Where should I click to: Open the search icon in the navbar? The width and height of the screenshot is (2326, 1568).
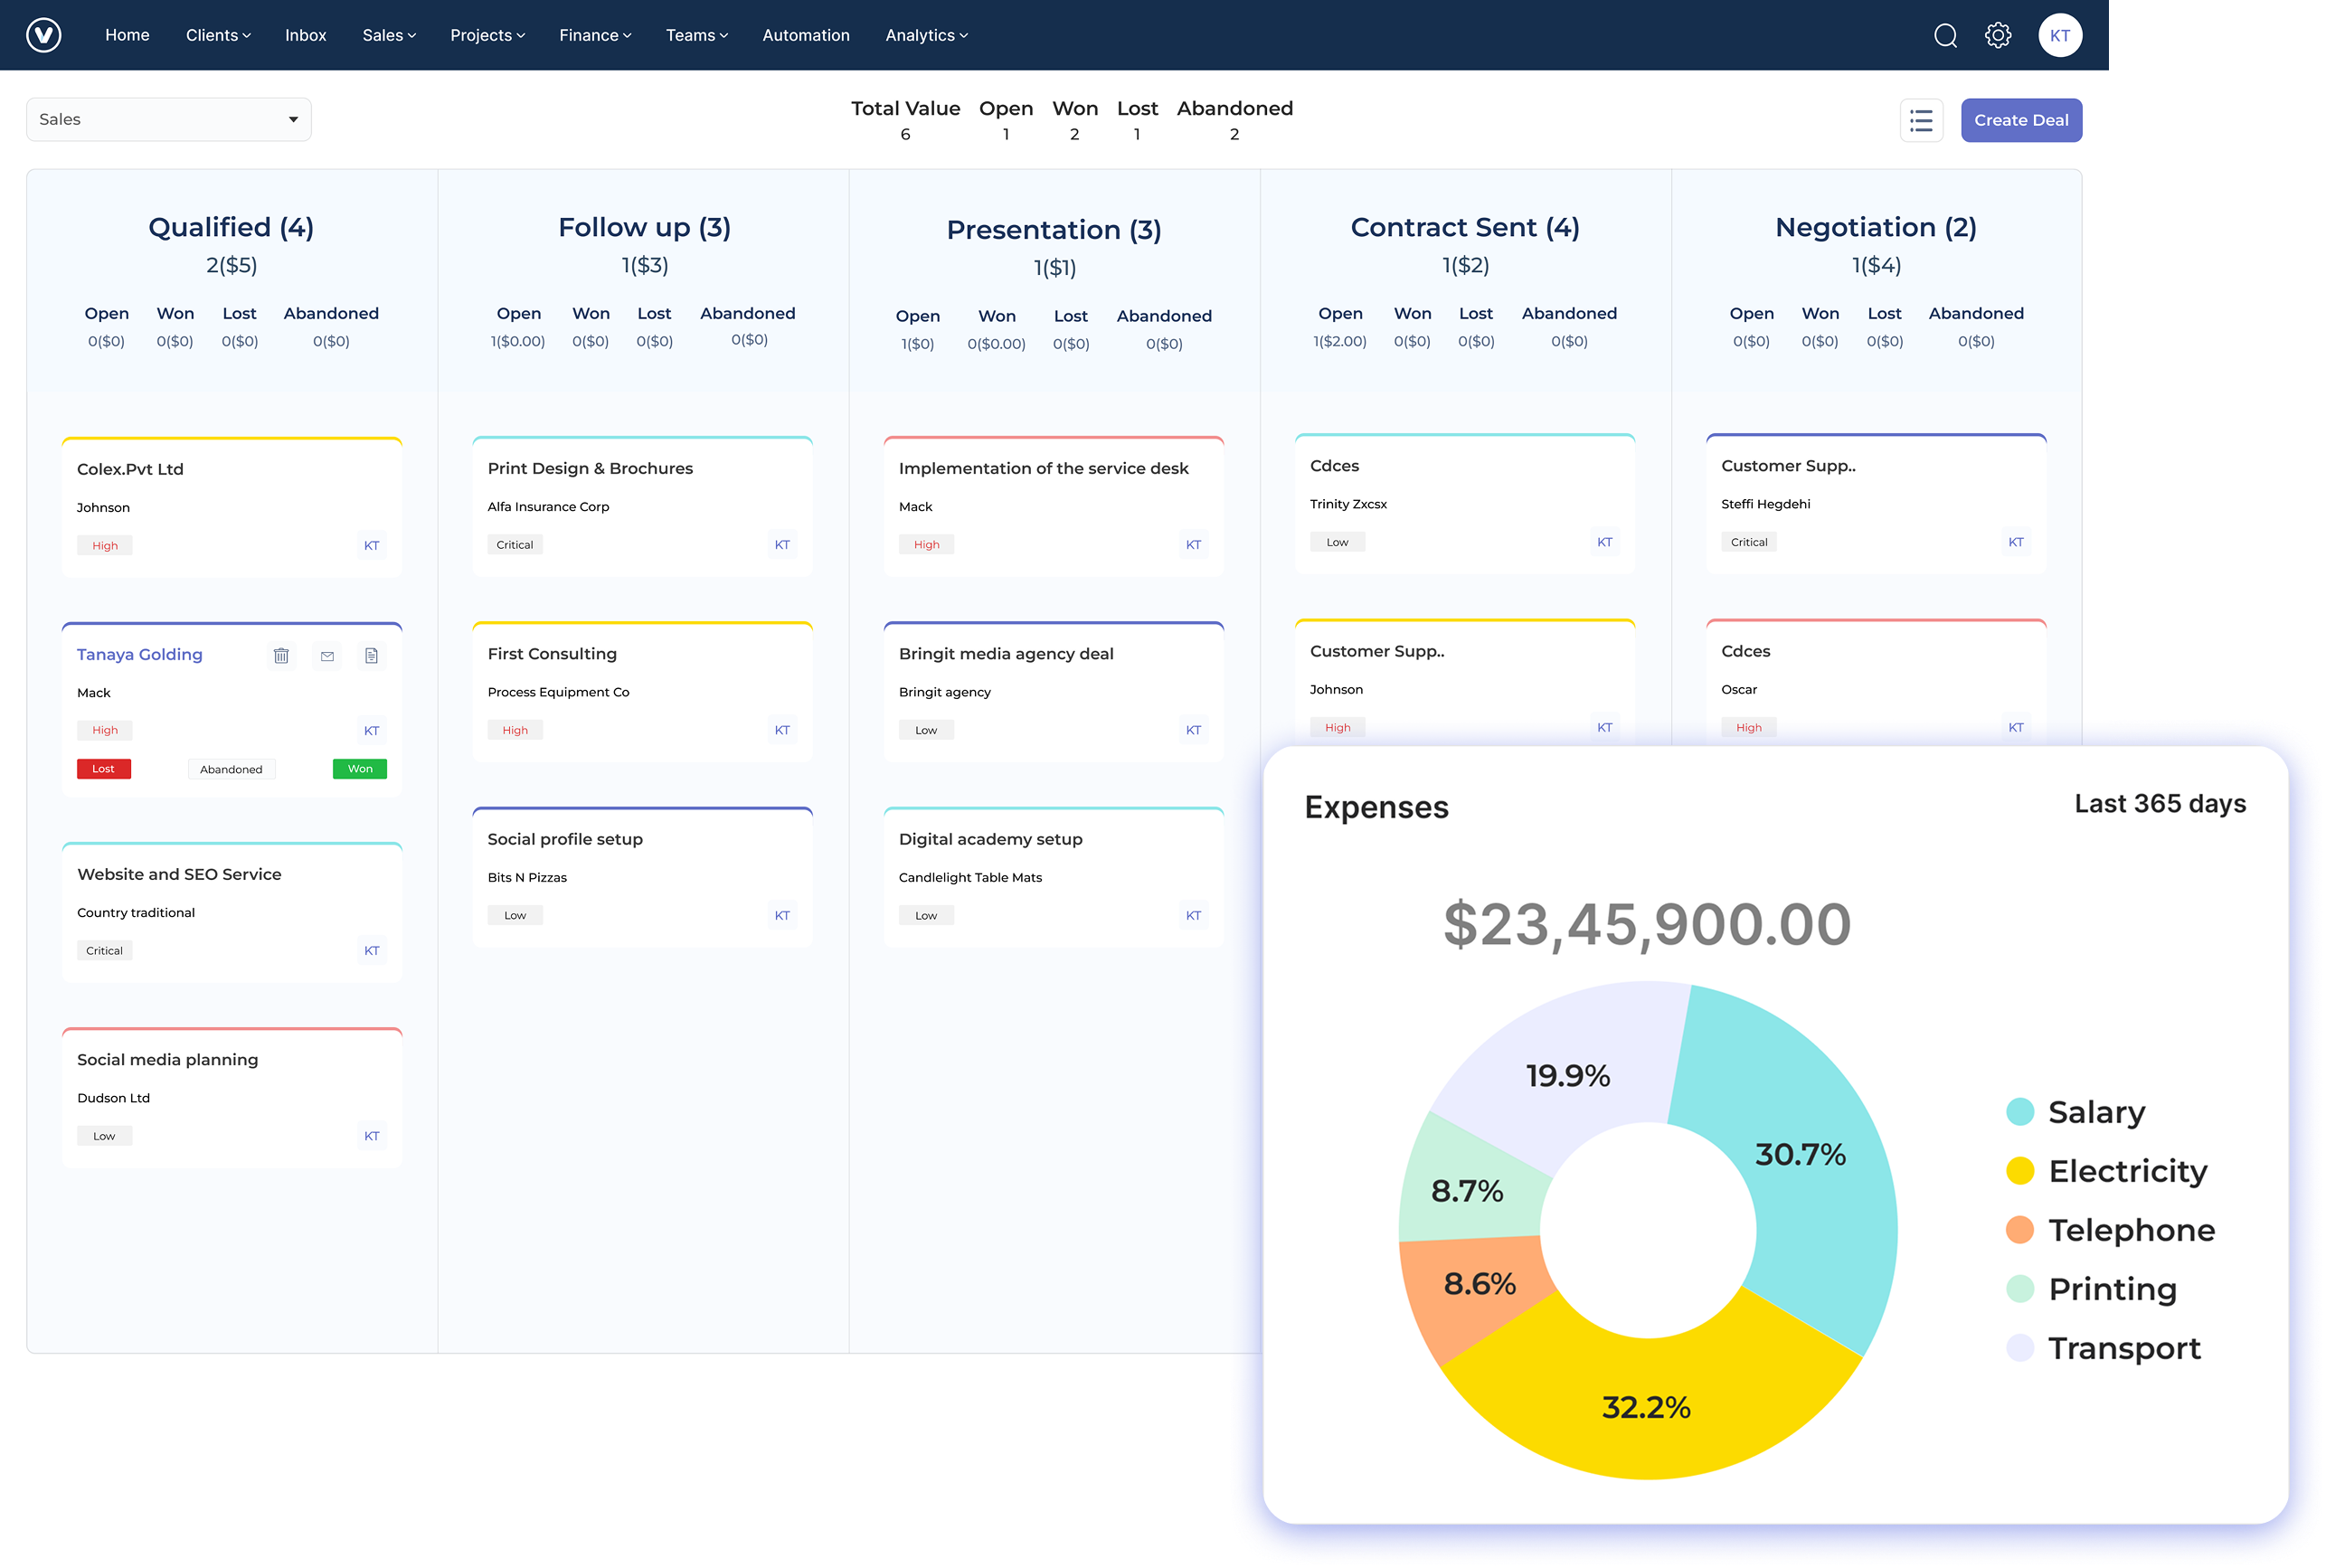pyautogui.click(x=1945, y=34)
